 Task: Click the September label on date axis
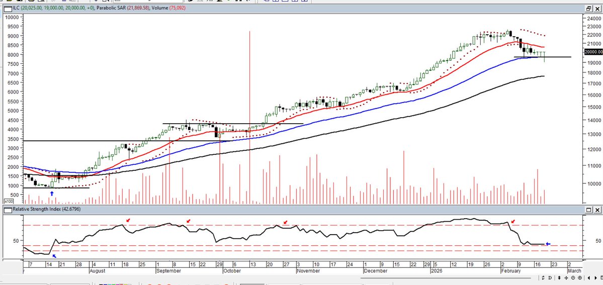[168, 271]
